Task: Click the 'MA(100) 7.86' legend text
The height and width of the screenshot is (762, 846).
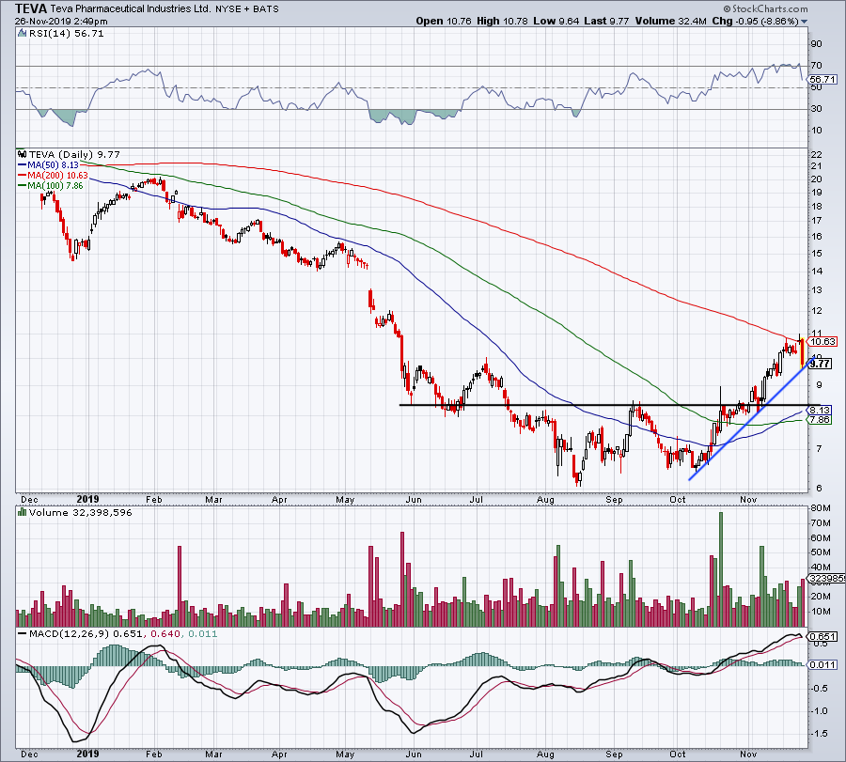Action: click(x=55, y=185)
